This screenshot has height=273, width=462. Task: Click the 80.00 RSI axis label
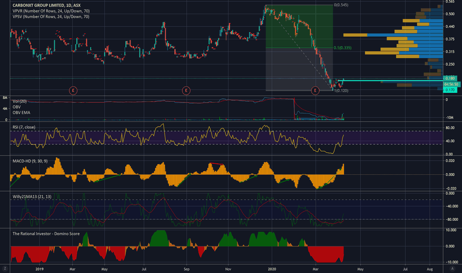click(450, 128)
